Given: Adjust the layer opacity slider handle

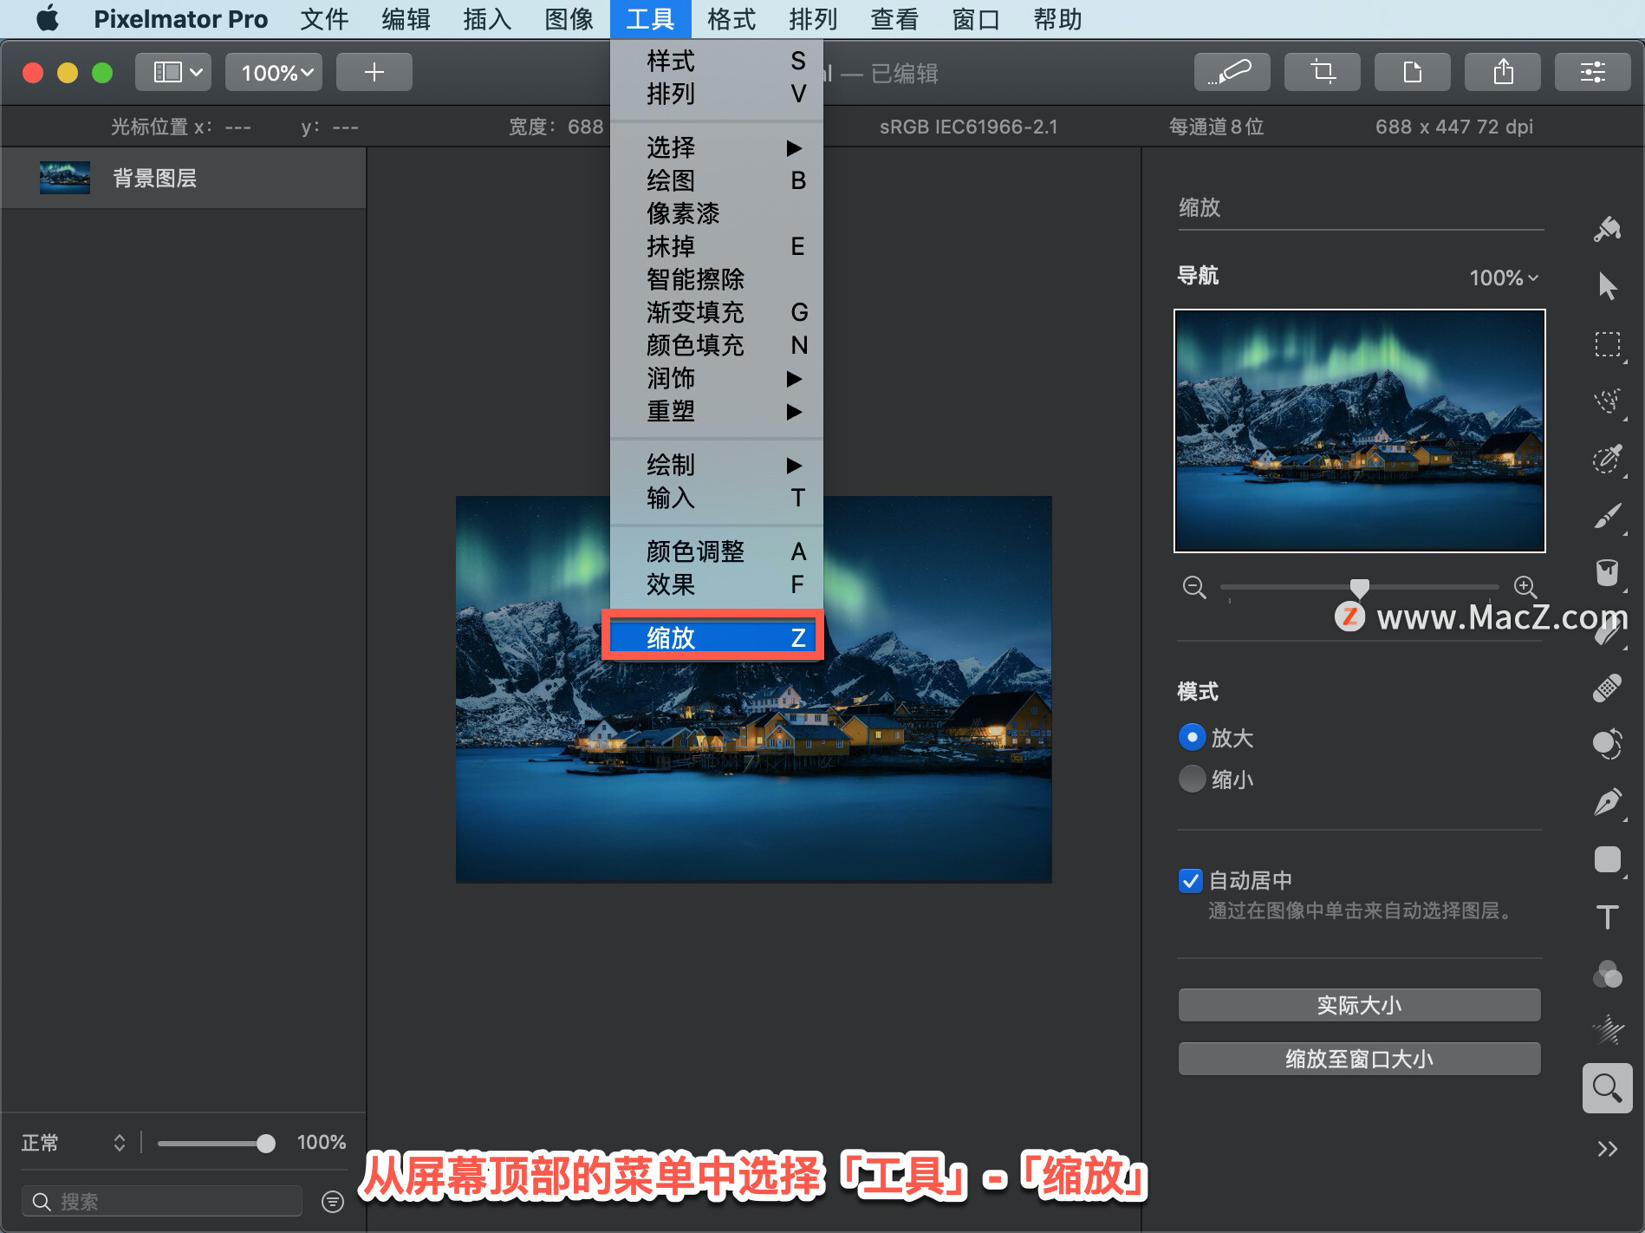Looking at the screenshot, I should pyautogui.click(x=266, y=1144).
